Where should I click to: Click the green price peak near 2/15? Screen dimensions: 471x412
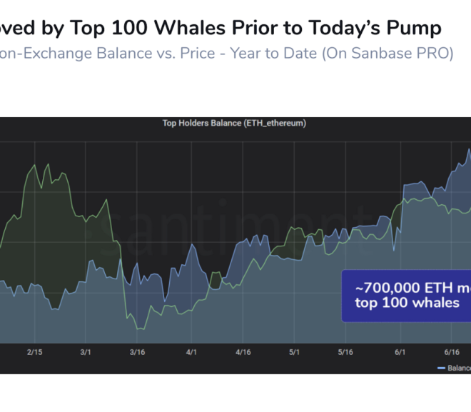coord(35,165)
